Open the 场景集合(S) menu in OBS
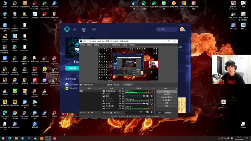This screenshot has width=251, height=141. click(116, 45)
